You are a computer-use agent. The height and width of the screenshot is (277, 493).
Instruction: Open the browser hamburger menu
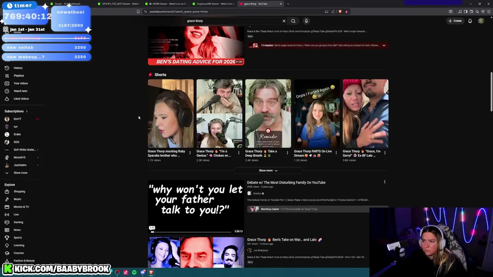click(489, 12)
